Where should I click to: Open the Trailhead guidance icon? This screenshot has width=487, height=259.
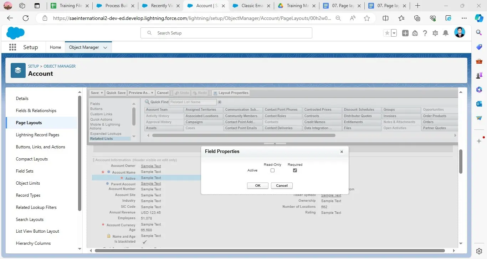tap(415, 33)
